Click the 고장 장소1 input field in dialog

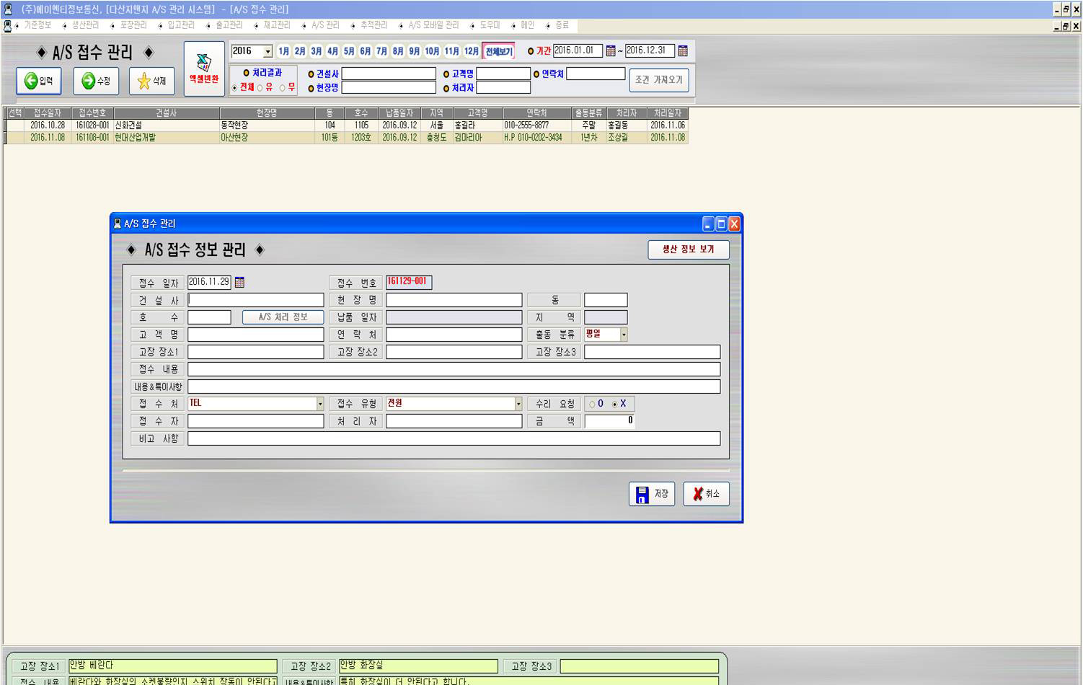point(256,352)
